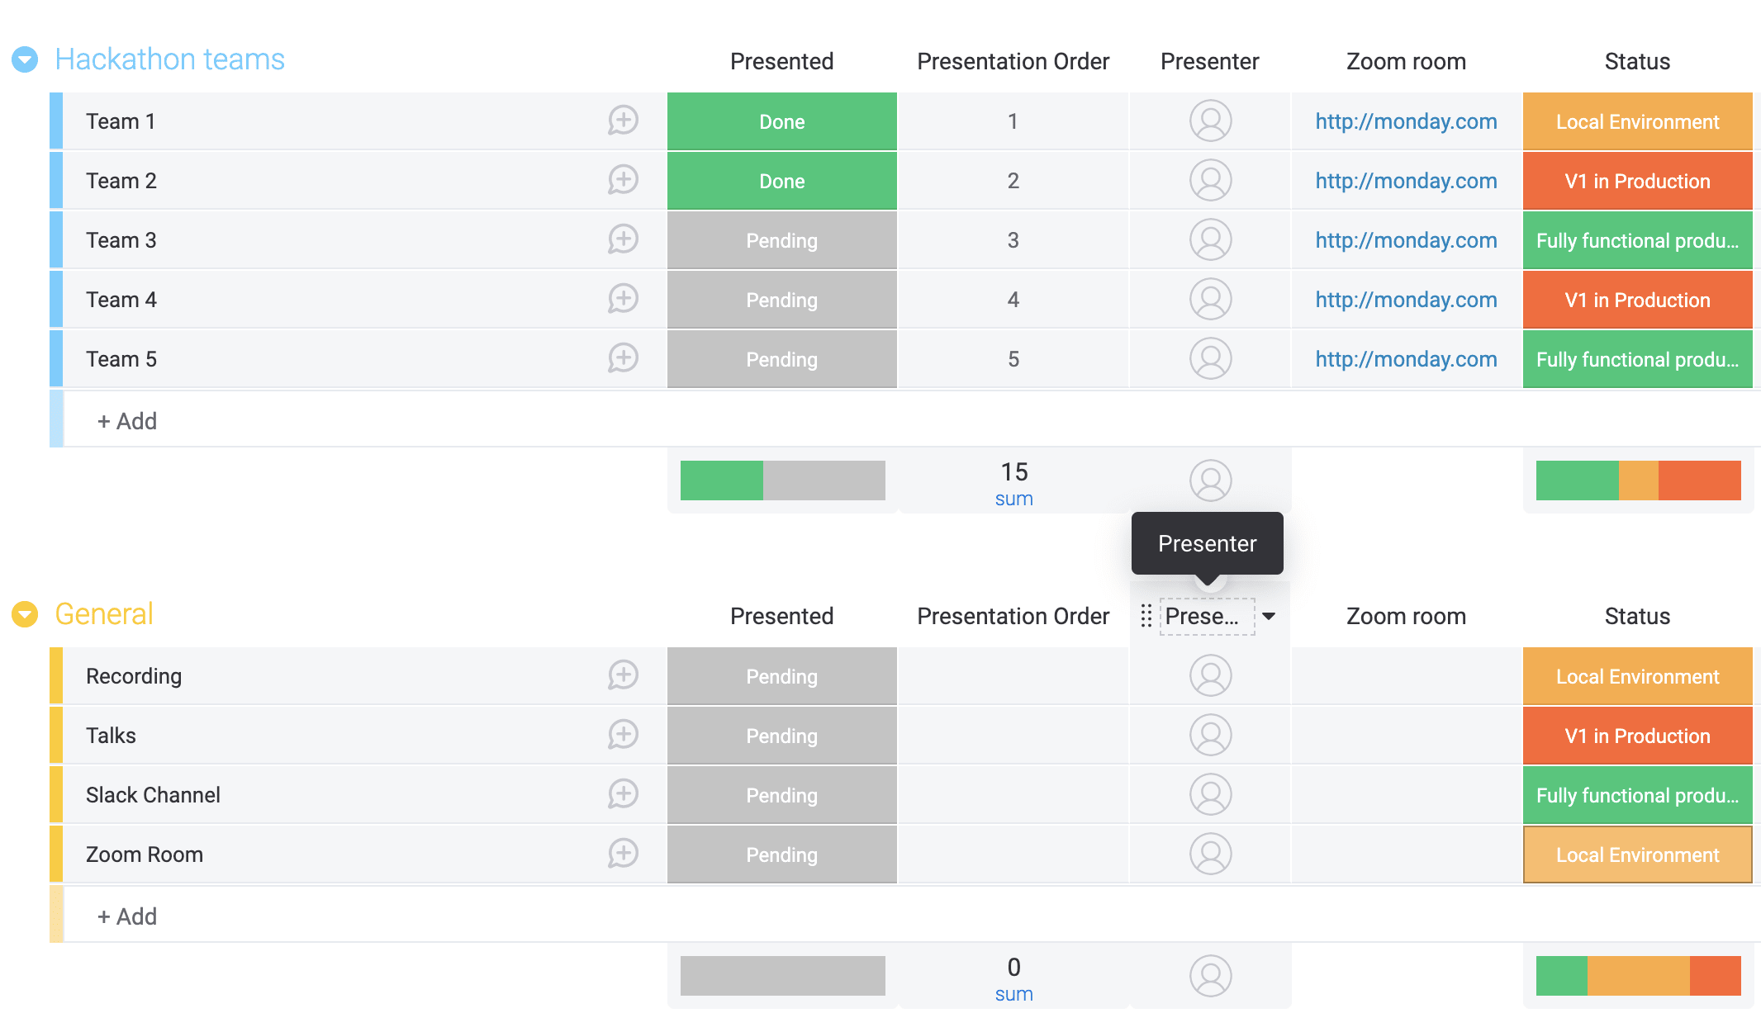Click the Presenter column title field in General

pos(1207,616)
